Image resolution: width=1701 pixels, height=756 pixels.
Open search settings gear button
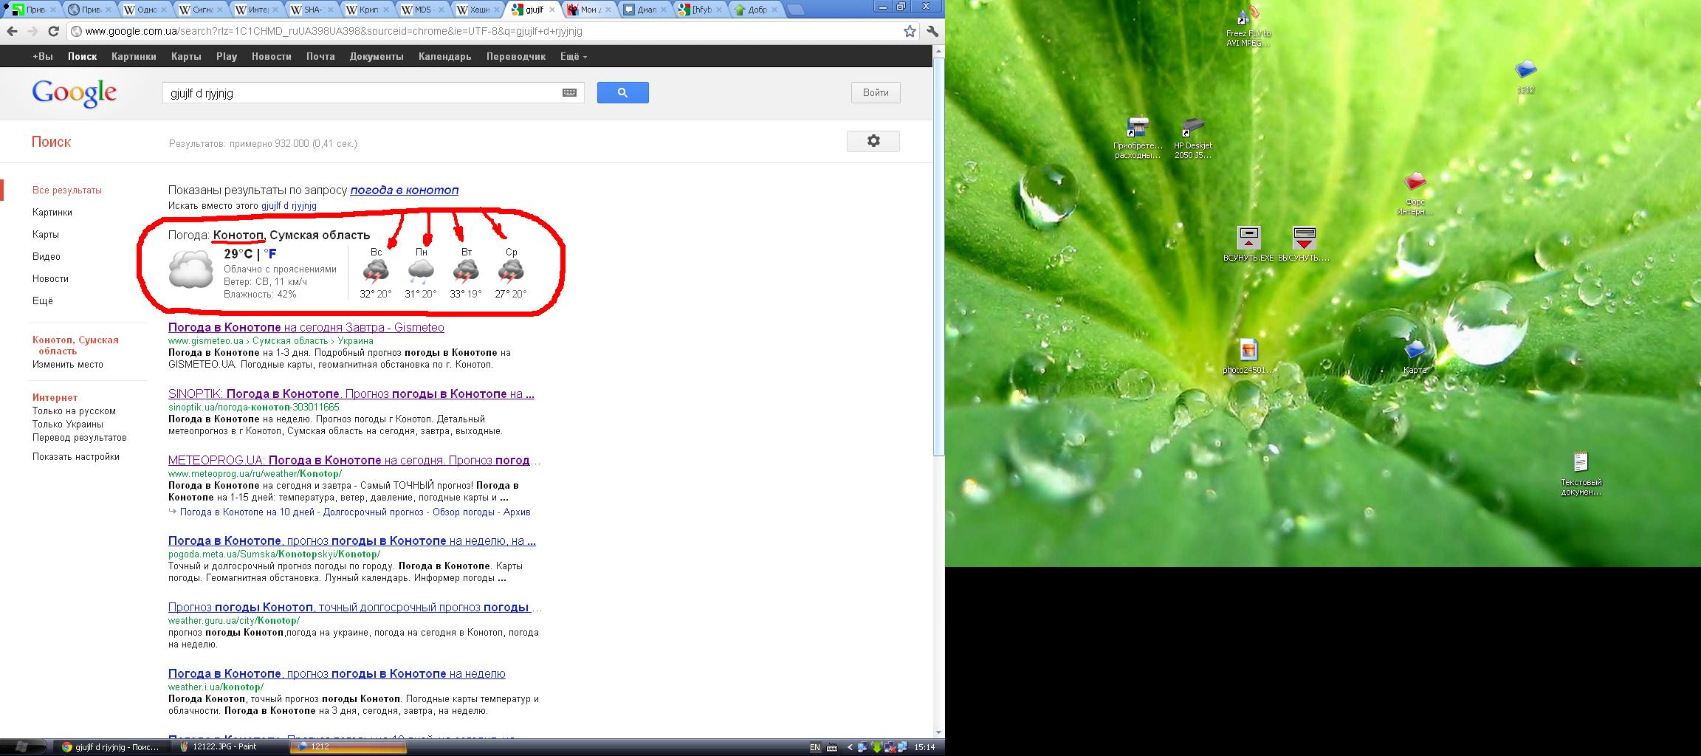[873, 141]
